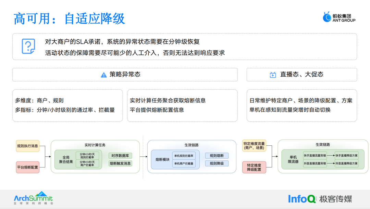
Task: Select the 规则熔断 box
Action: point(217,156)
